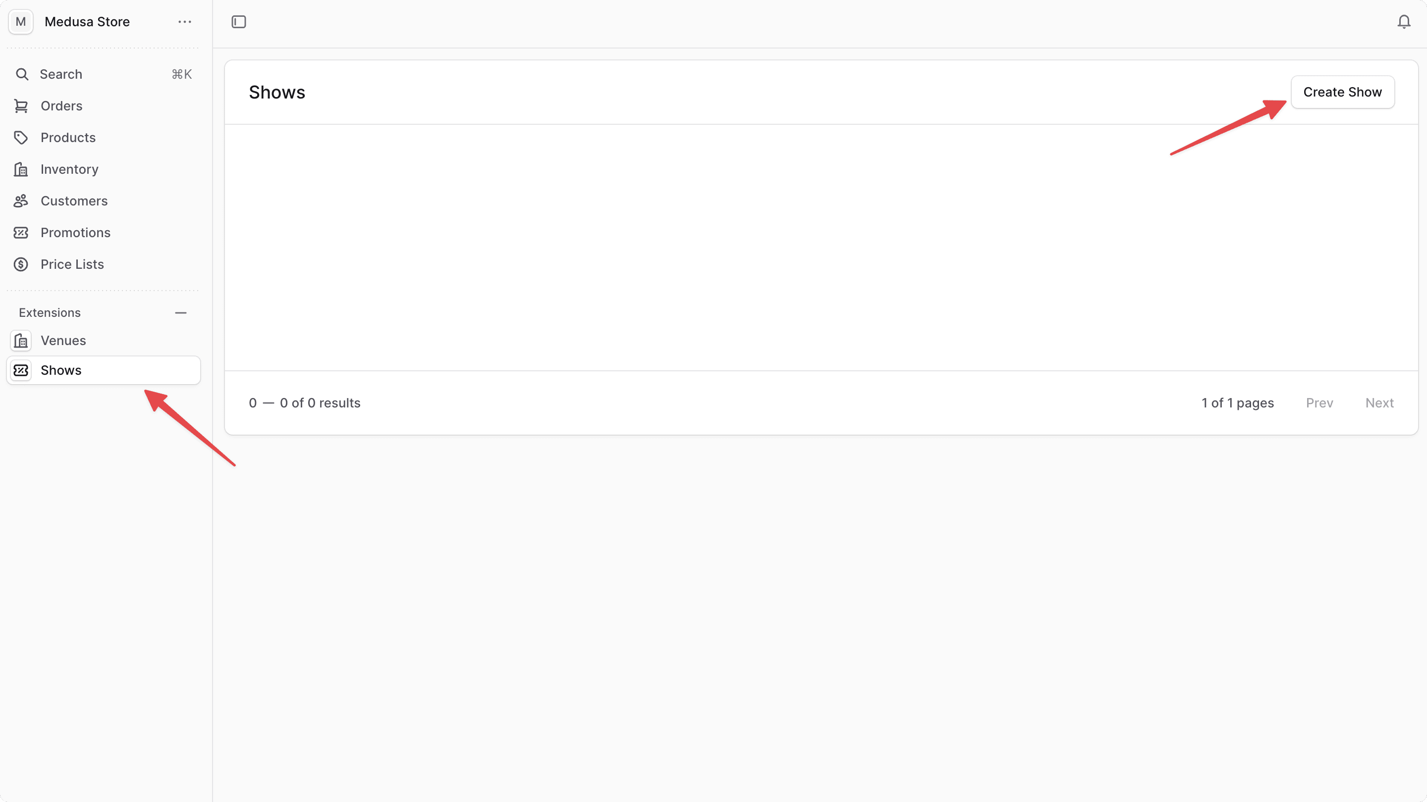Viewport: 1427px width, 802px height.
Task: Open the Venues building icon under Extensions
Action: tap(21, 341)
